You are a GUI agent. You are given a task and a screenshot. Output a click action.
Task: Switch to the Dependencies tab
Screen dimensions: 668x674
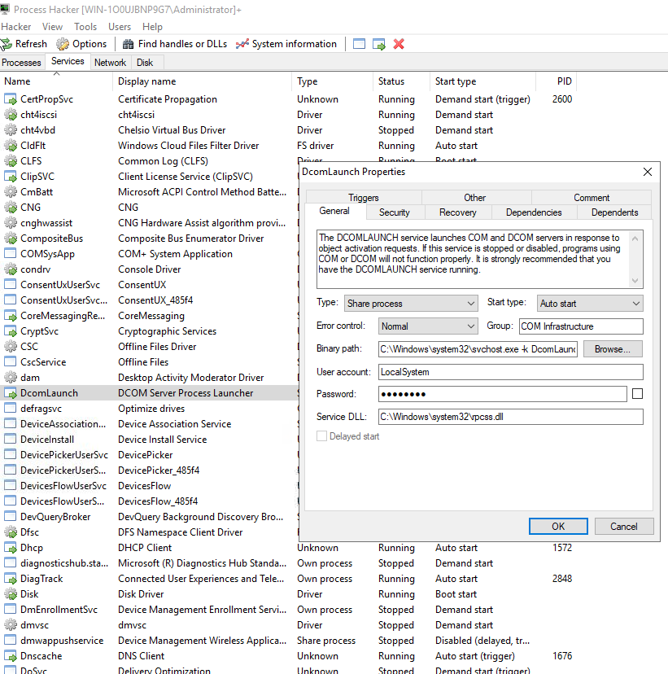(x=533, y=212)
